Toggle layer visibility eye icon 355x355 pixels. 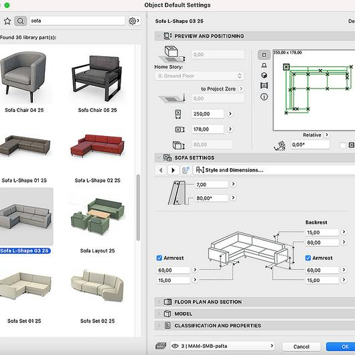[175, 346]
